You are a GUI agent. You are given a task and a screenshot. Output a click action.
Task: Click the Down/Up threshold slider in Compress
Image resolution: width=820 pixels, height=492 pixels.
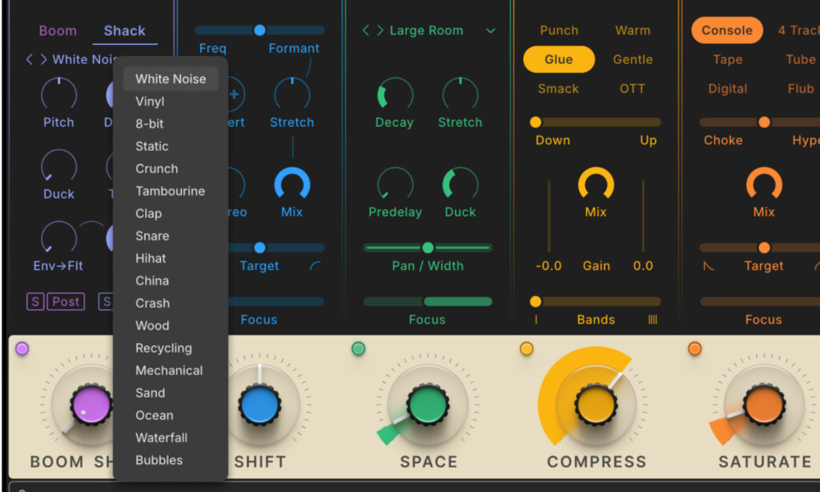point(536,121)
